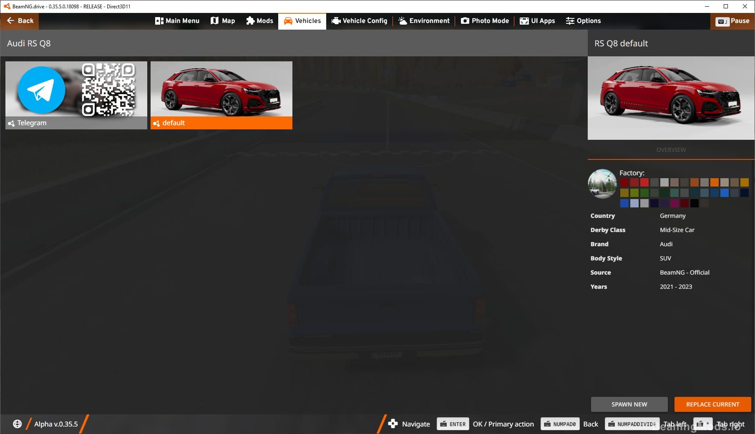Click the UI Apps icon

pyautogui.click(x=524, y=21)
